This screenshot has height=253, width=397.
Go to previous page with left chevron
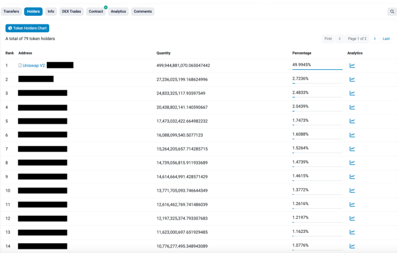pos(340,39)
